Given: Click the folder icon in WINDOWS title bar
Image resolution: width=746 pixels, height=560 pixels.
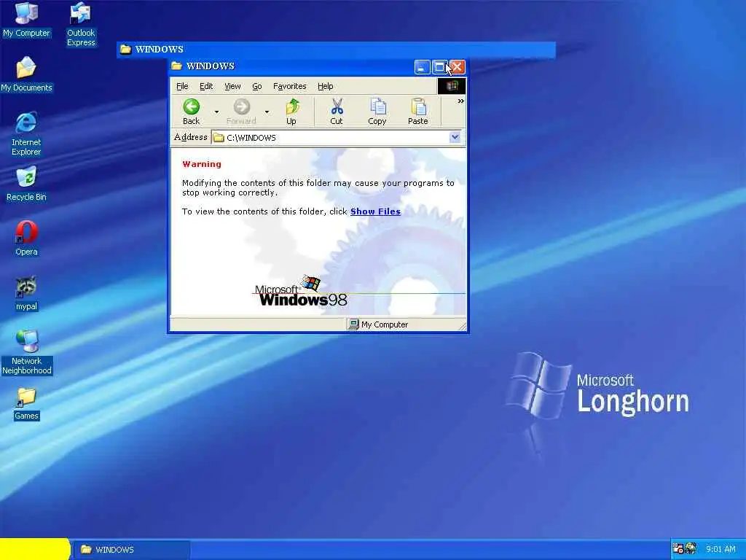Looking at the screenshot, I should [x=176, y=66].
